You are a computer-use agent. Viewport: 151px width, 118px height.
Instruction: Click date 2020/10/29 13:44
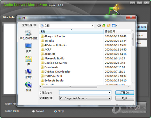[x=116, y=41]
